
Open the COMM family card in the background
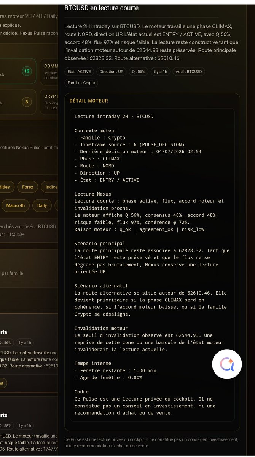(49, 71)
